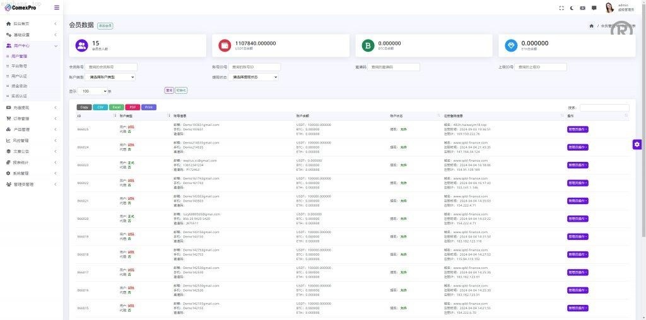
Task: Sort the table by the ID column header
Action: click(120, 116)
